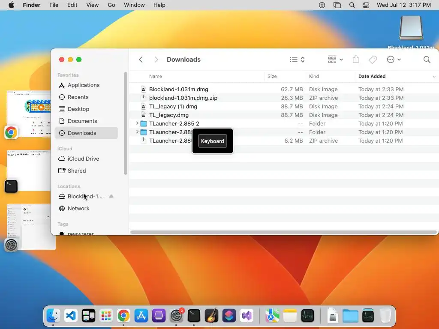Open Notes from the Dock
The width and height of the screenshot is (439, 329).
tap(290, 316)
